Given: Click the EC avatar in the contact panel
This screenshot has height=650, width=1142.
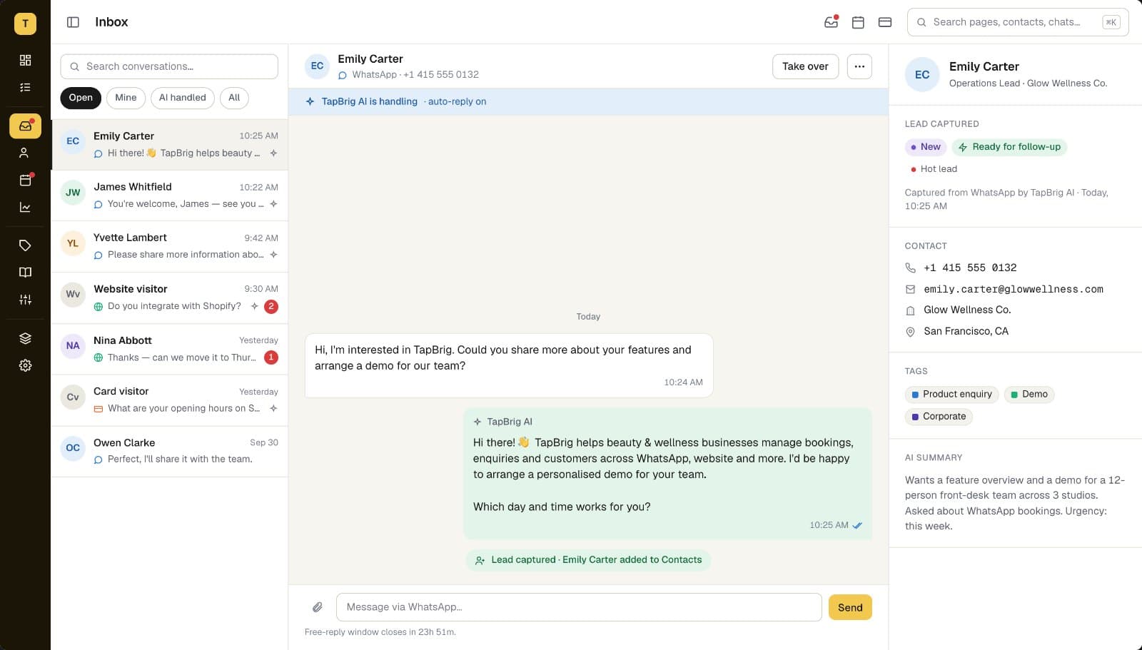Looking at the screenshot, I should [922, 74].
